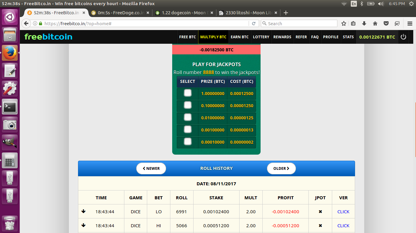Open the Downloads arrow in toolbar
Image resolution: width=416 pixels, height=233 pixels.
point(364,23)
